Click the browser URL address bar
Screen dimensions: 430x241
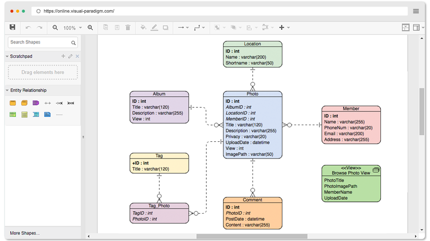[220, 11]
